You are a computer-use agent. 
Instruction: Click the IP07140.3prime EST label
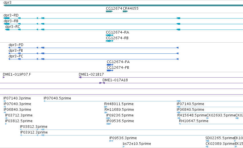pyautogui.click(x=17, y=98)
